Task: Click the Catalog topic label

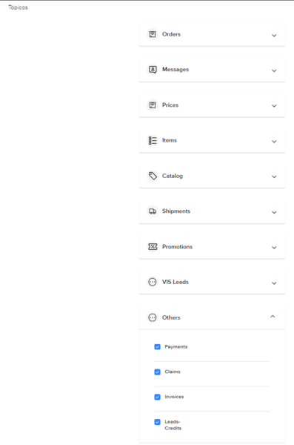Action: point(173,176)
